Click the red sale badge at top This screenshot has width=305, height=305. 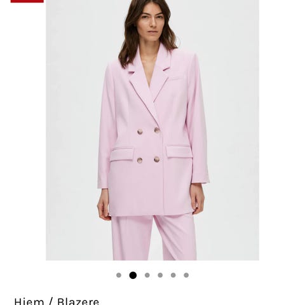click(27, 1)
